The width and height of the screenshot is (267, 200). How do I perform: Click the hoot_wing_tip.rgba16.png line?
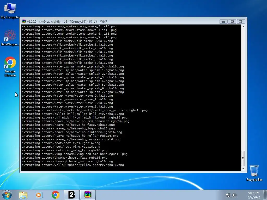(65, 150)
